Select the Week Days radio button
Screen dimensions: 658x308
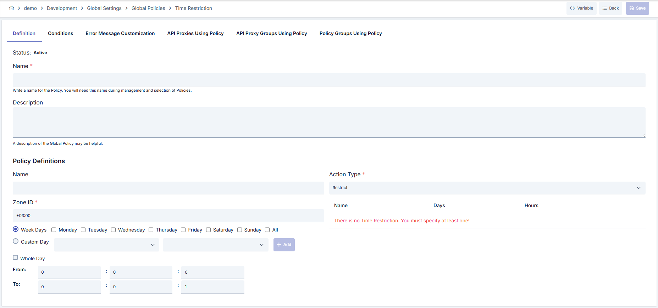(x=16, y=229)
